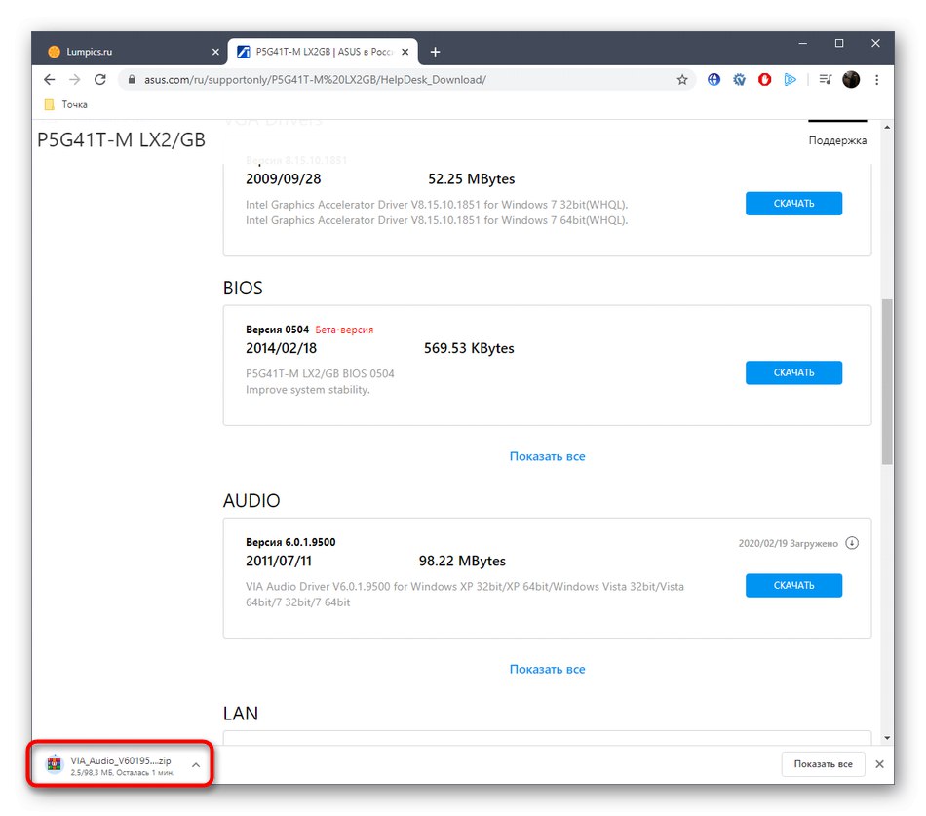Open Chrome's reading list icon
This screenshot has height=816, width=926.
pyautogui.click(x=824, y=79)
